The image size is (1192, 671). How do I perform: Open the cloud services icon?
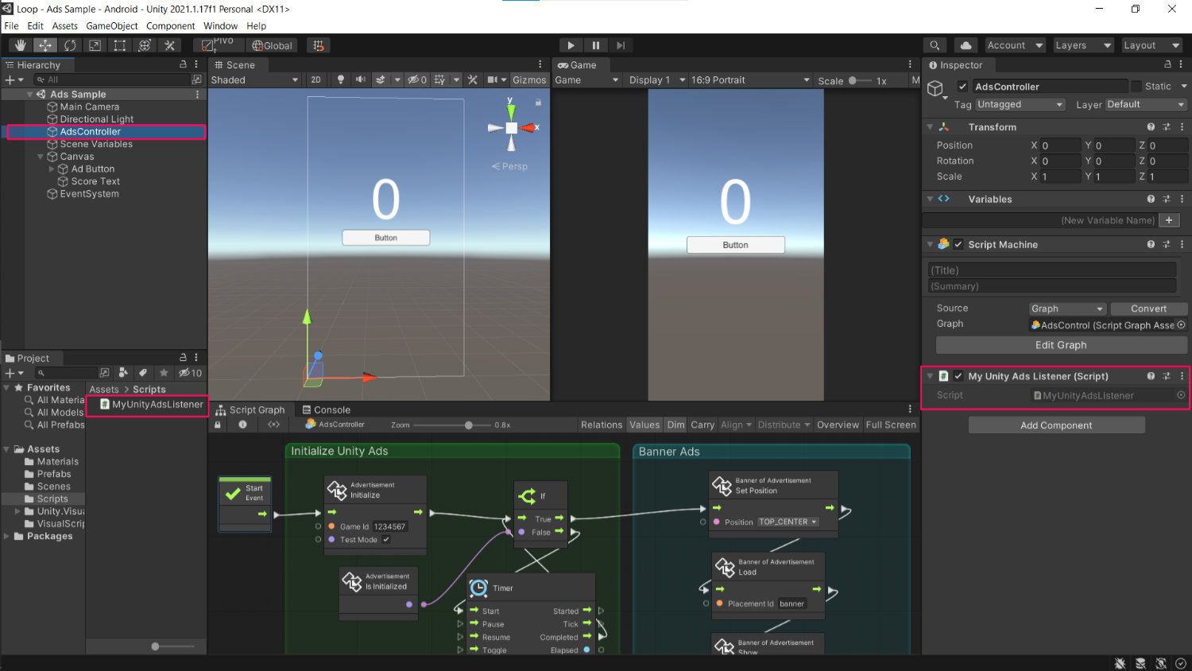pos(965,45)
